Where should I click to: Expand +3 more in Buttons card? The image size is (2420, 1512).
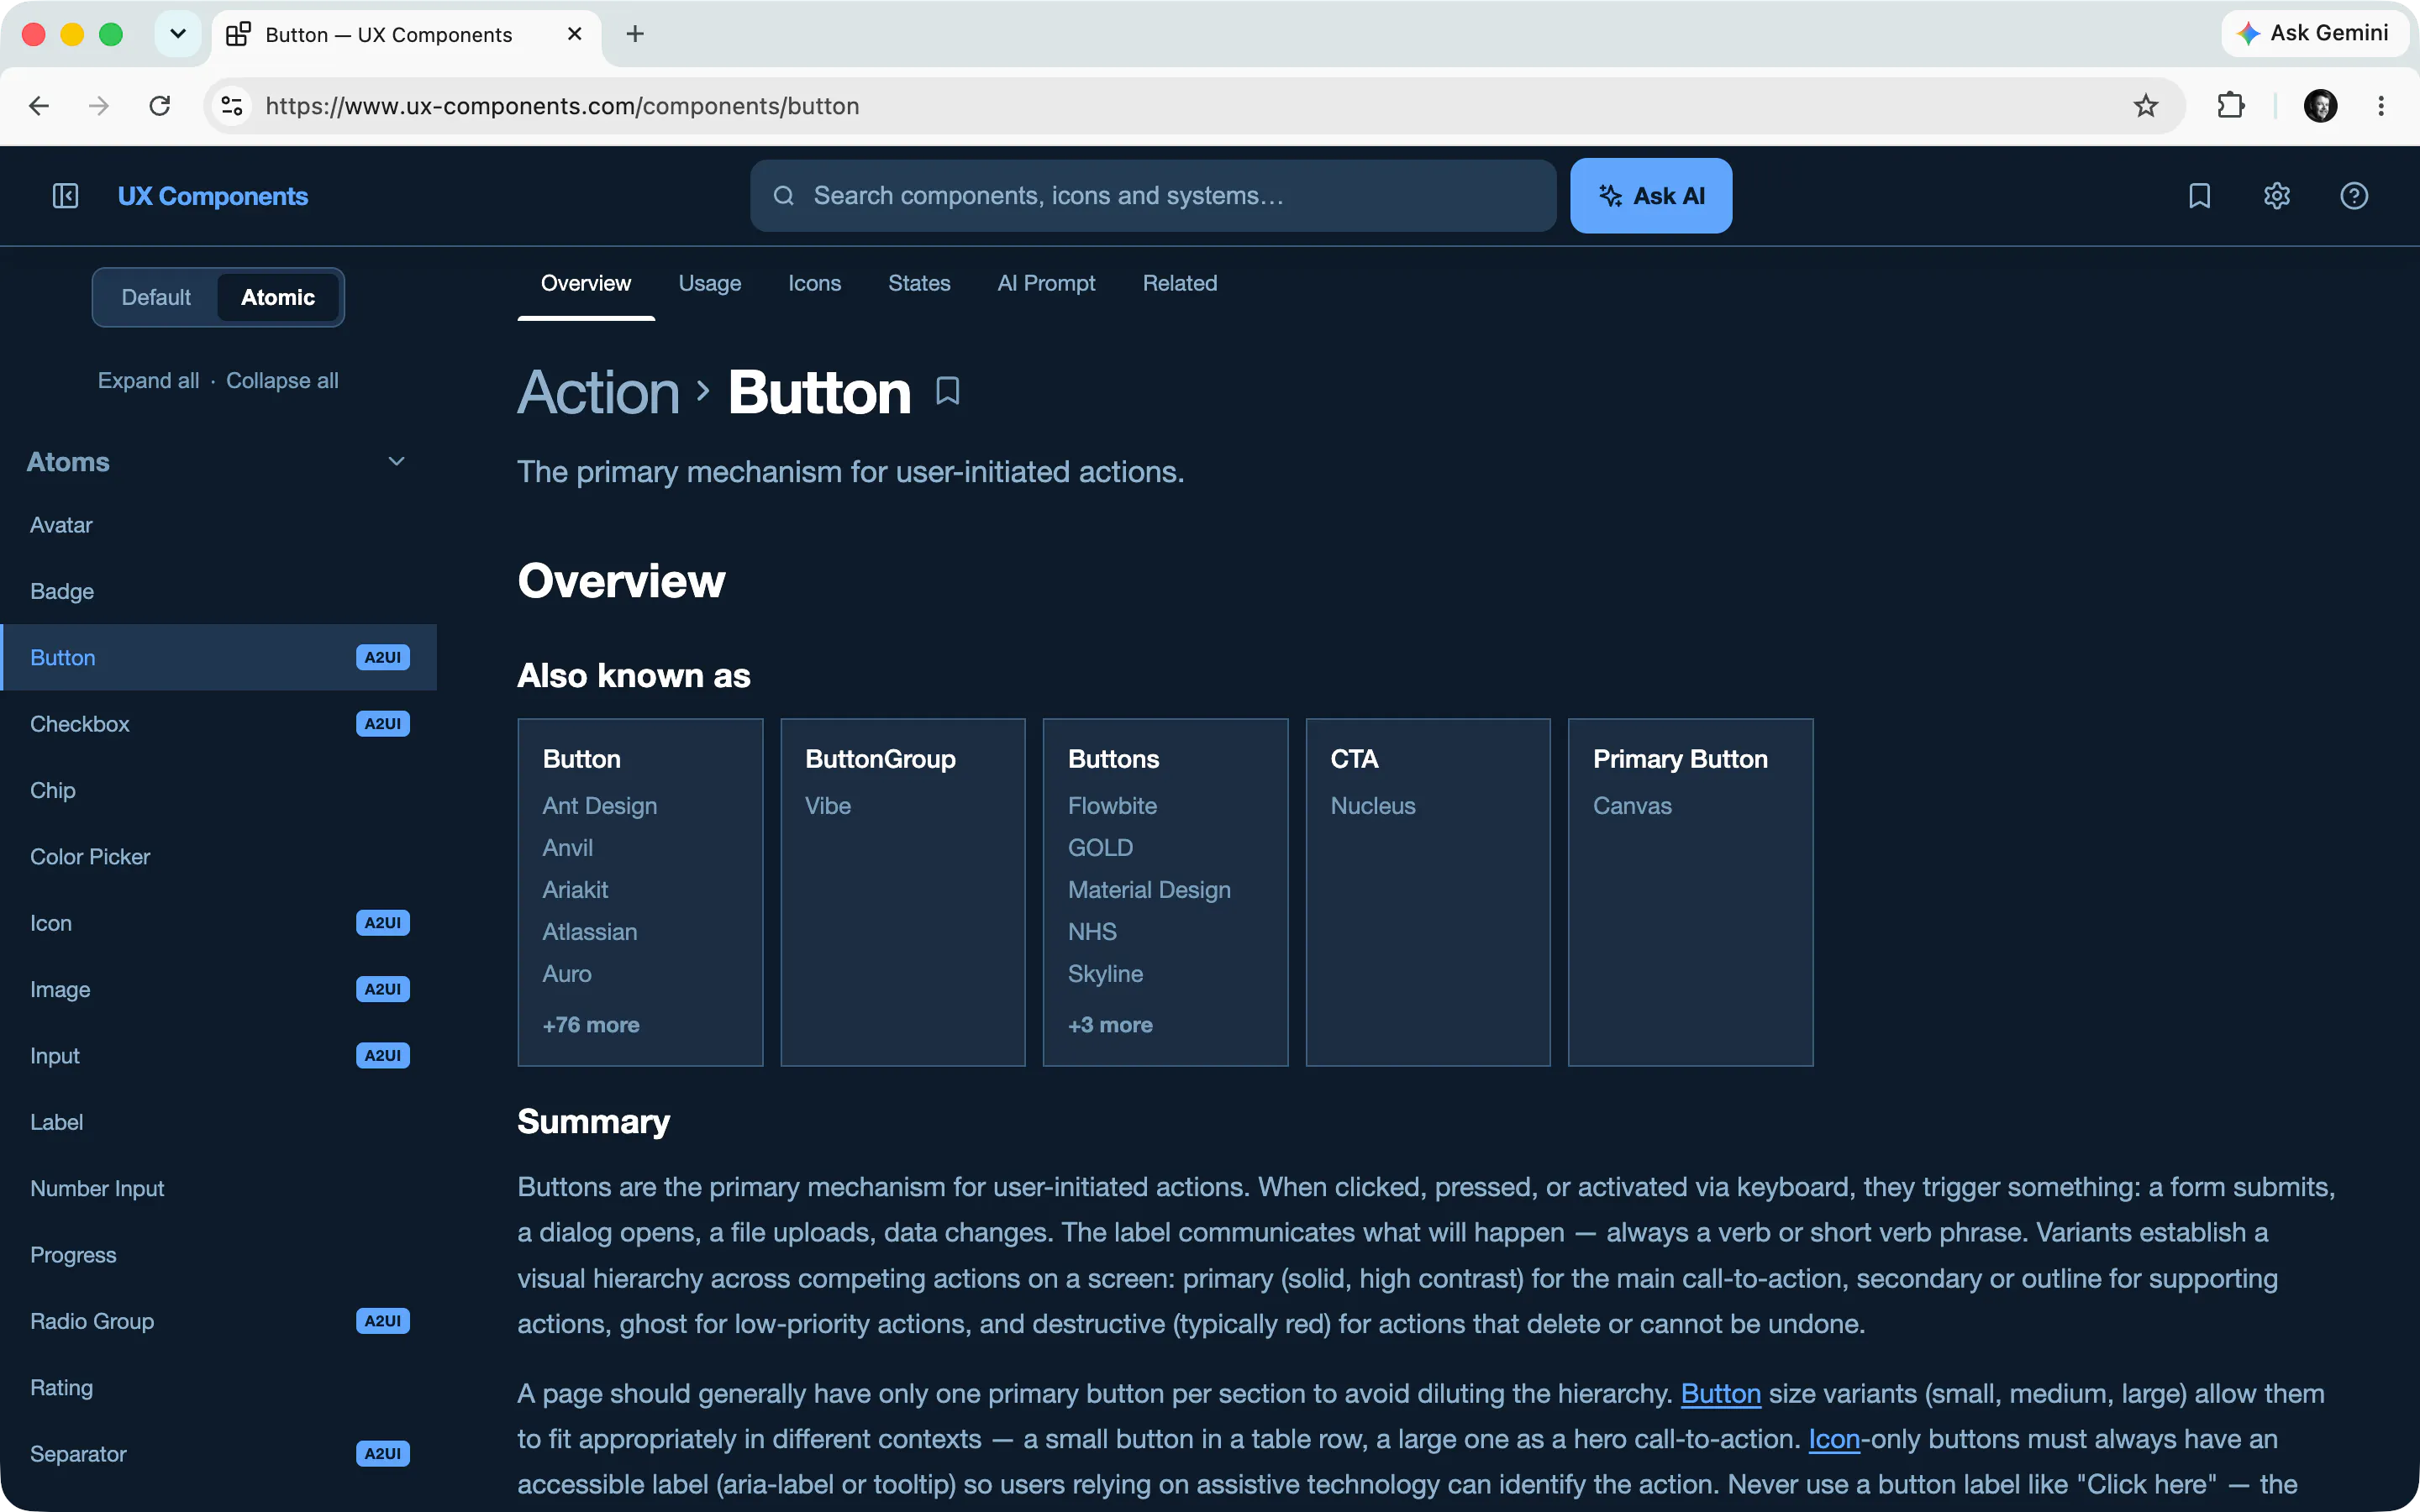pos(1110,1025)
